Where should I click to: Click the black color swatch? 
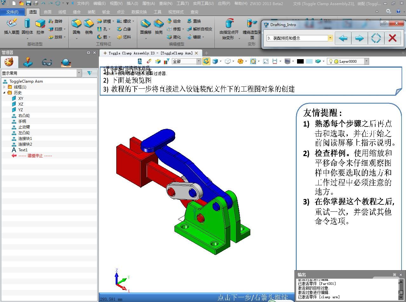point(300,61)
